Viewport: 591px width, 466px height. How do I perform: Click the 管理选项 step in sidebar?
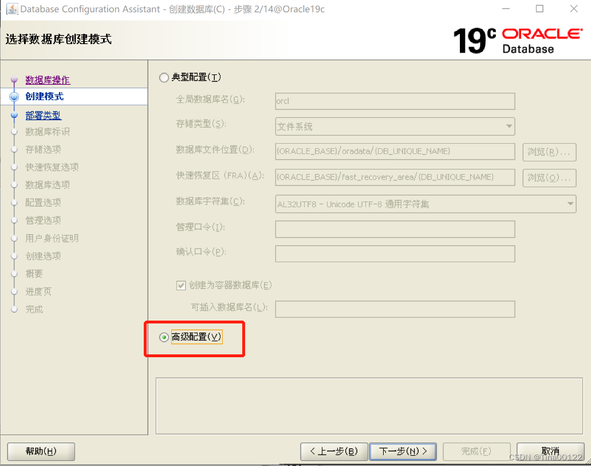[x=43, y=220]
